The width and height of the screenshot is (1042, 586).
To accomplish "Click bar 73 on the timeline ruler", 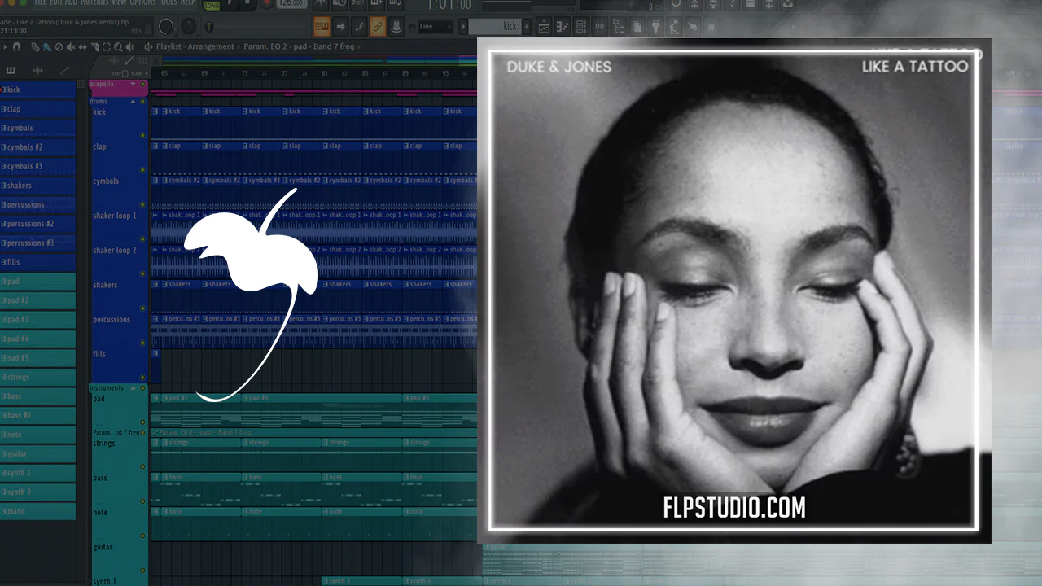I will click(x=245, y=74).
